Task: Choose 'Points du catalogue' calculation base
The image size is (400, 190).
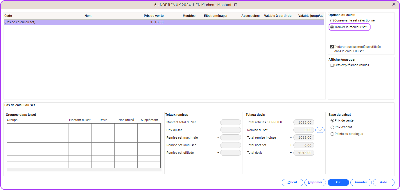Action: click(332, 134)
